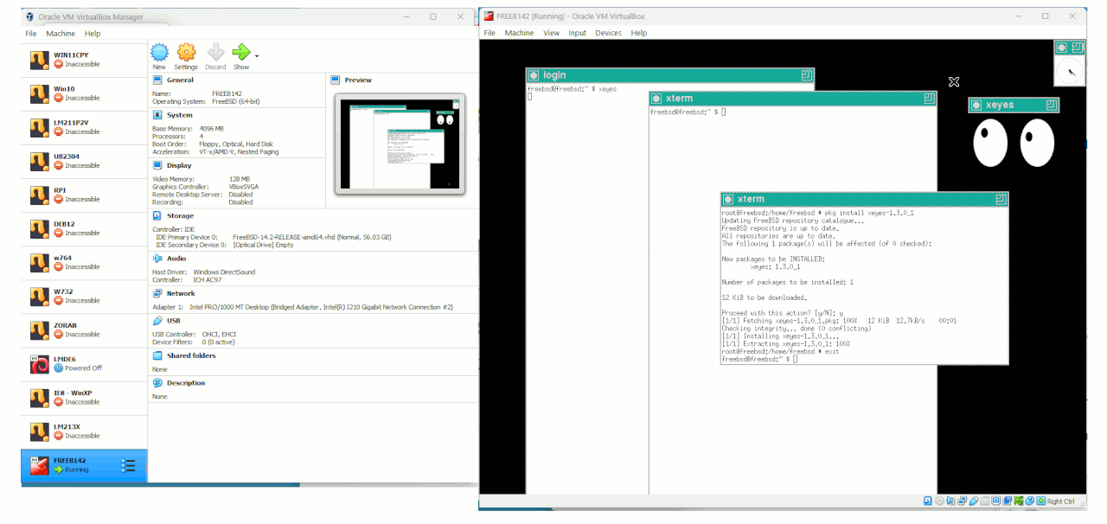The image size is (1107, 524).
Task: Open Help menu in FREEB142 VM window
Action: tap(638, 33)
